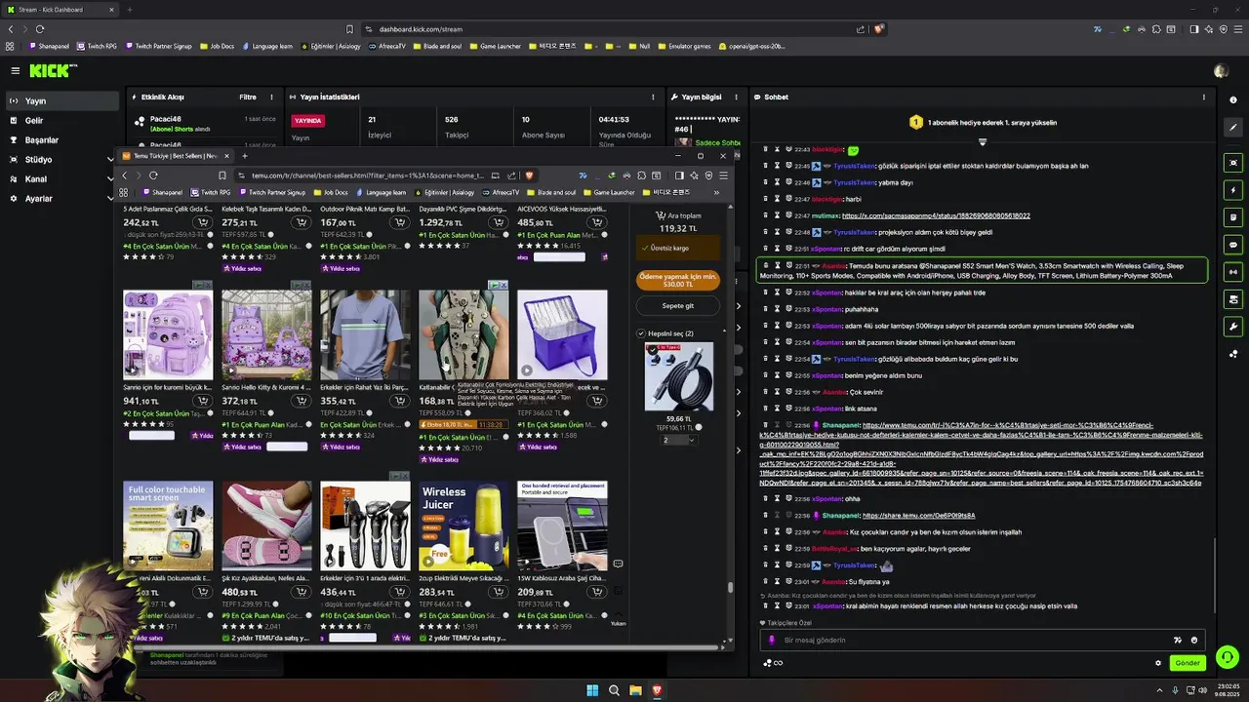The image size is (1249, 702).
Task: Click the dashboard.kick.com address bar
Action: pos(615,29)
